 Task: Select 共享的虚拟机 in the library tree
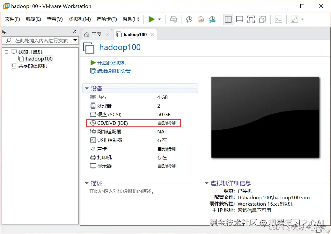(33, 66)
